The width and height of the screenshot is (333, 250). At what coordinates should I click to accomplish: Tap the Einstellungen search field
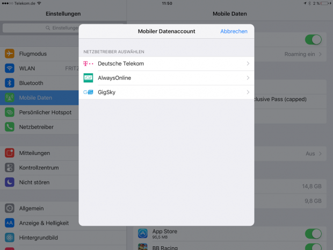pos(41,28)
